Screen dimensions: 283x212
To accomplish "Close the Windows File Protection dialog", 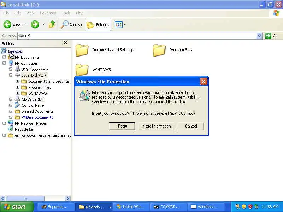I will [x=203, y=82].
